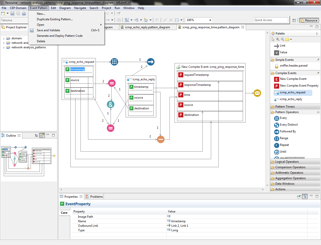Click the Every operator node in diagram
The image size is (321, 245).
pos(114,62)
